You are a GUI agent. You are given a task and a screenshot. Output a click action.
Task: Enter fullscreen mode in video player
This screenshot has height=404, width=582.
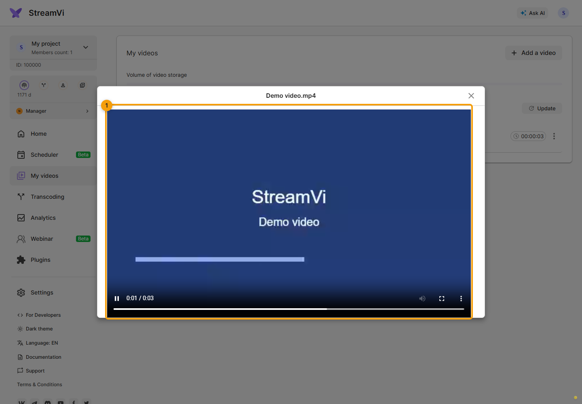(x=442, y=299)
